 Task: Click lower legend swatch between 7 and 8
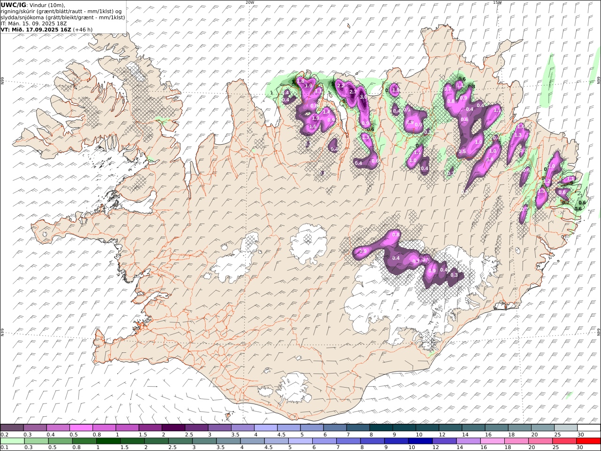pyautogui.click(x=348, y=441)
